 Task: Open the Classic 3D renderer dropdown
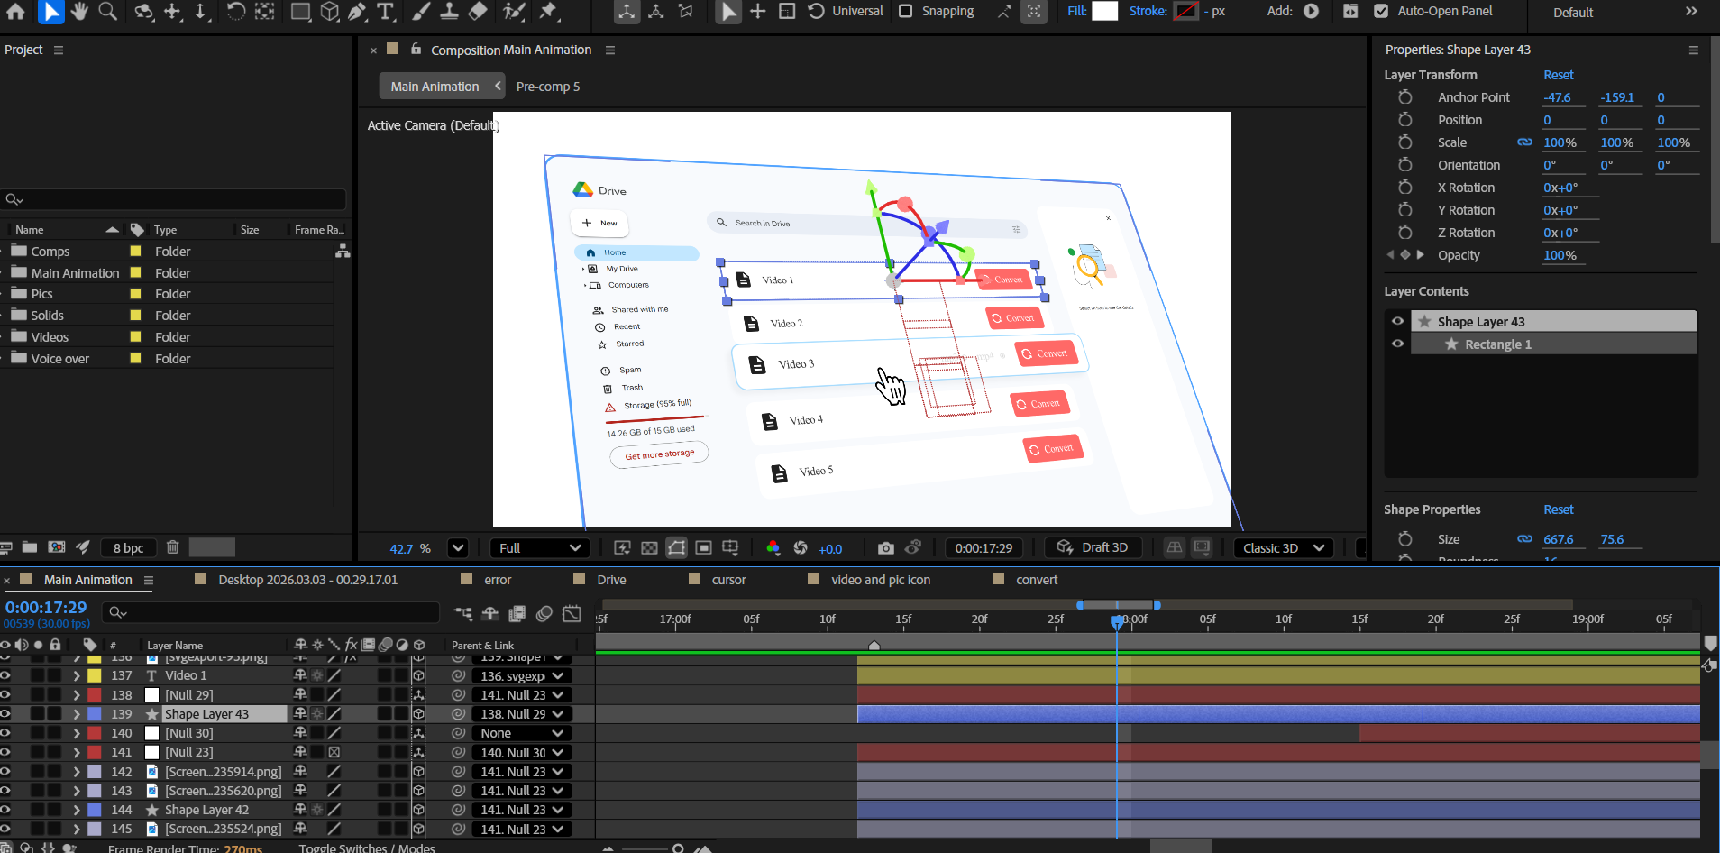pyautogui.click(x=1282, y=548)
